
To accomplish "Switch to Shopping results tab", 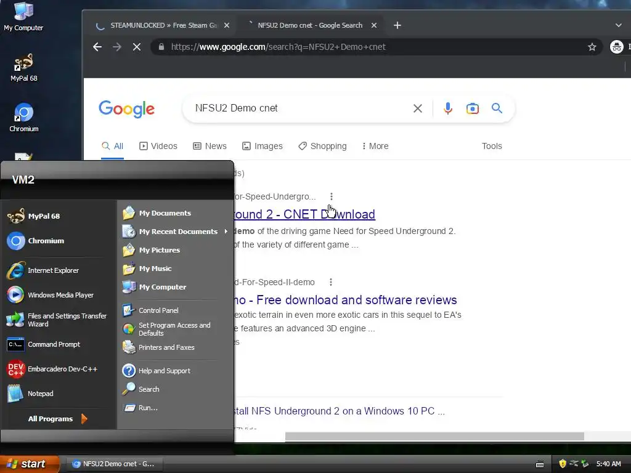I will (x=322, y=146).
